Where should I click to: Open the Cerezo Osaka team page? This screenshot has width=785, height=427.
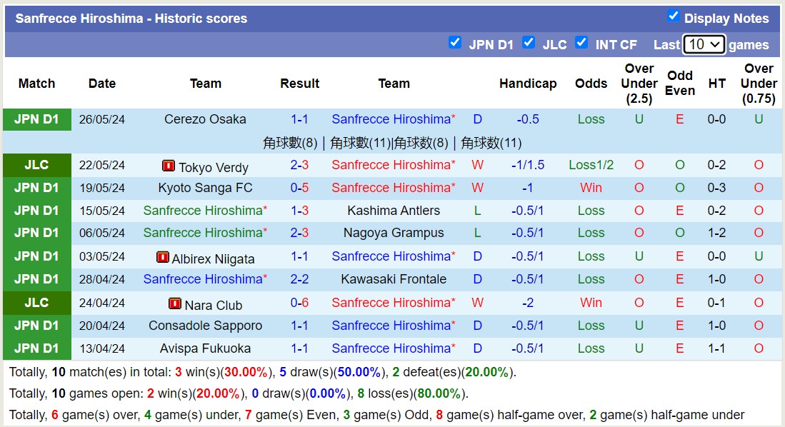[x=205, y=119]
